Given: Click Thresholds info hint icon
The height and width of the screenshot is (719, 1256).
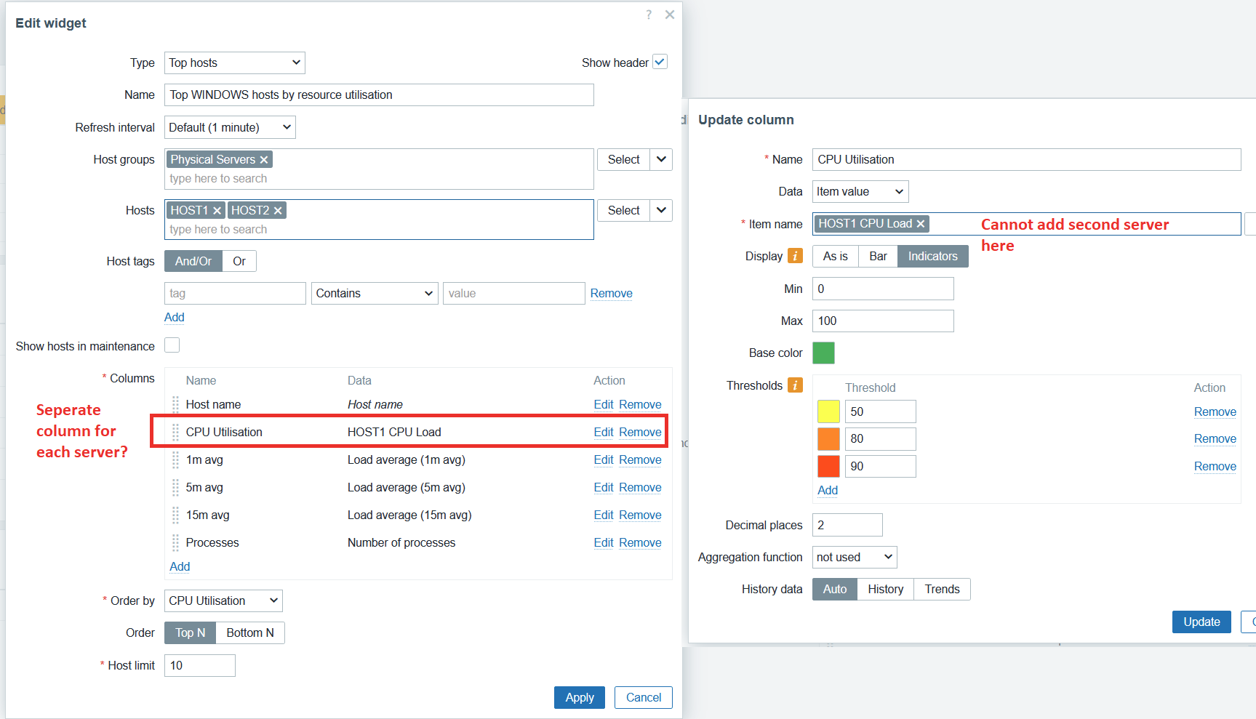Looking at the screenshot, I should click(796, 385).
